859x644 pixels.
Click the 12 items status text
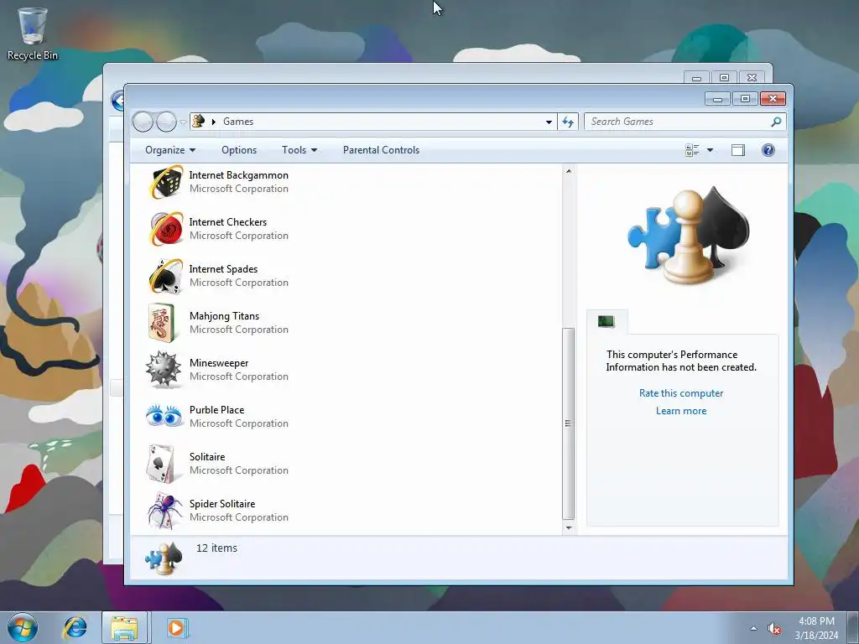click(x=217, y=548)
